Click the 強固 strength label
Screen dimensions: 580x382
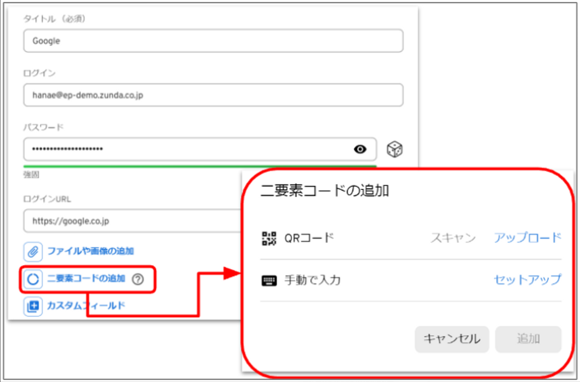(x=31, y=175)
